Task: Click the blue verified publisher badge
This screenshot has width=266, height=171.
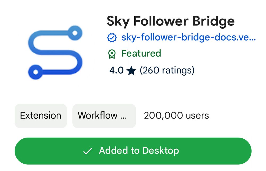Action: [112, 38]
